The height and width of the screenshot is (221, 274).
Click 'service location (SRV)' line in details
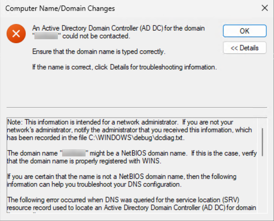pos(123,200)
